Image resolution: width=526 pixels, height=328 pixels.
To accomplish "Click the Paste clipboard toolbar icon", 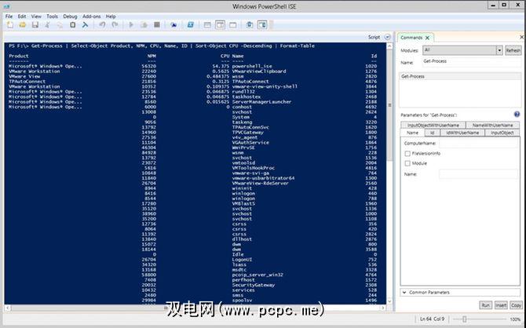I will pos(72,25).
